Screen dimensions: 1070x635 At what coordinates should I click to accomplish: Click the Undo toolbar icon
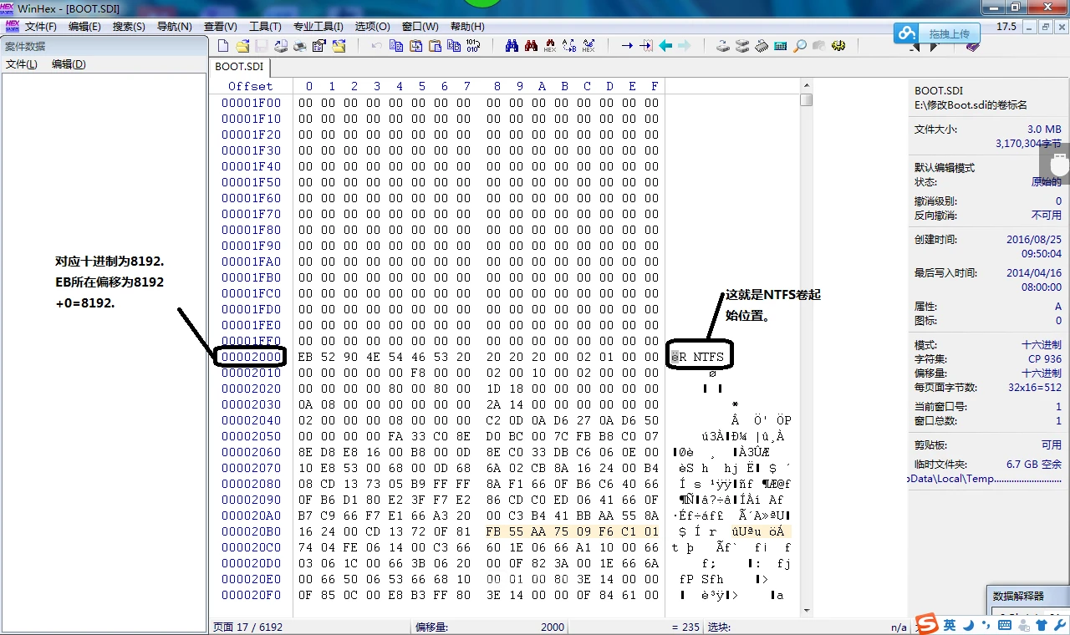(x=377, y=46)
